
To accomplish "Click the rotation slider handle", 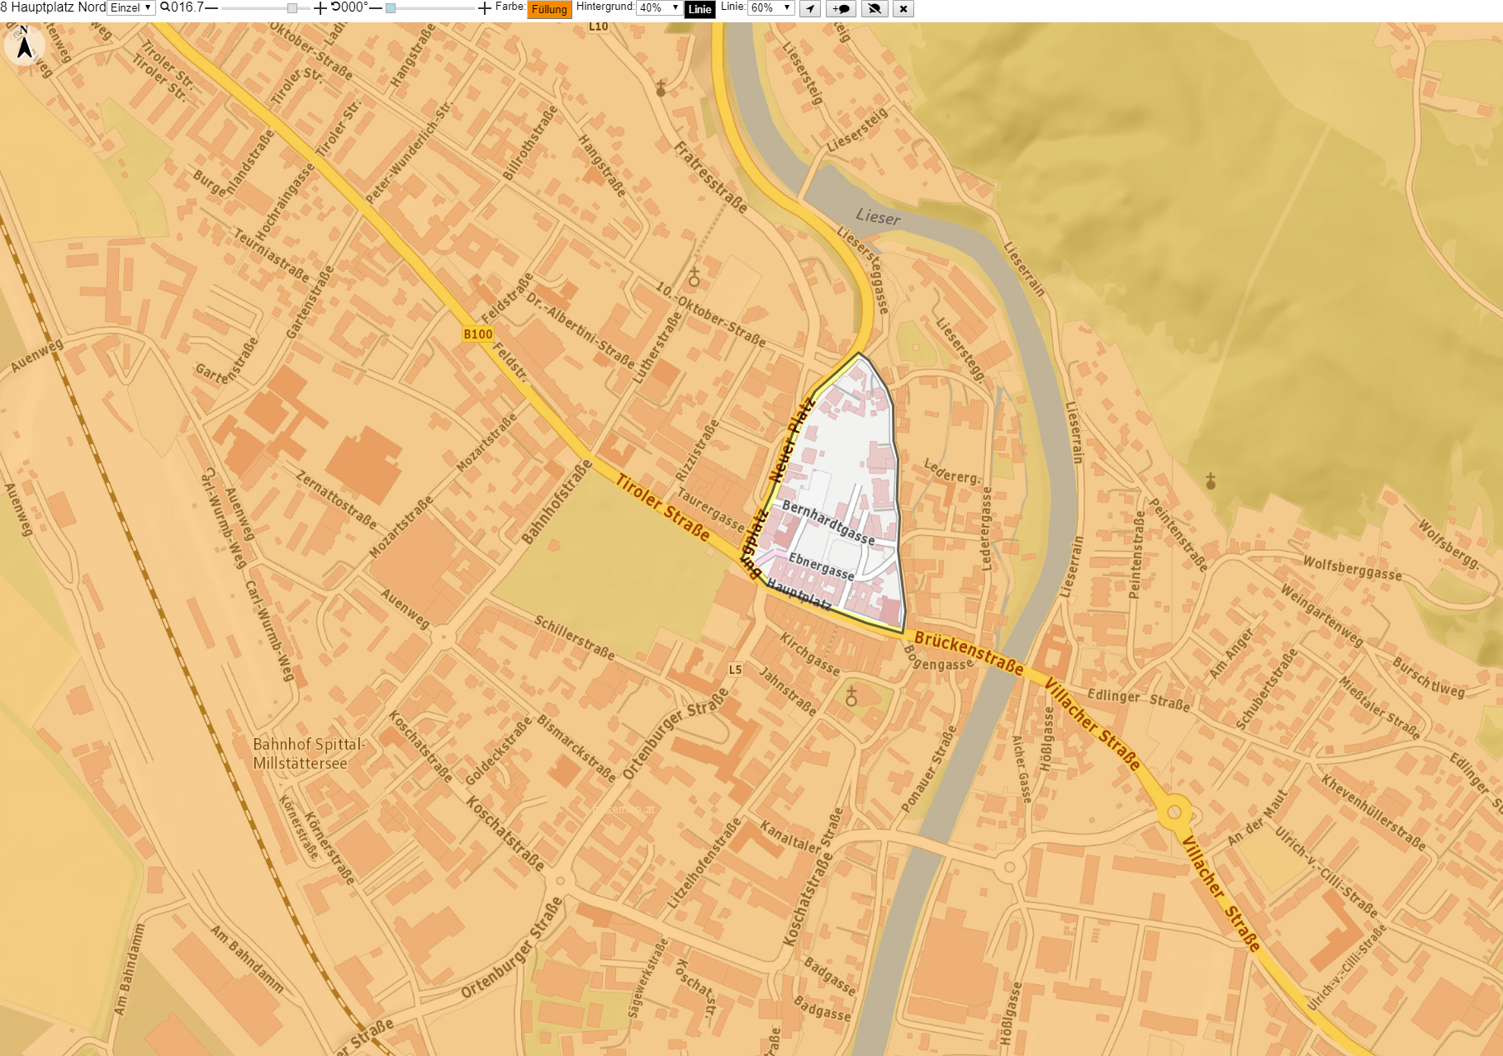I will (x=391, y=8).
